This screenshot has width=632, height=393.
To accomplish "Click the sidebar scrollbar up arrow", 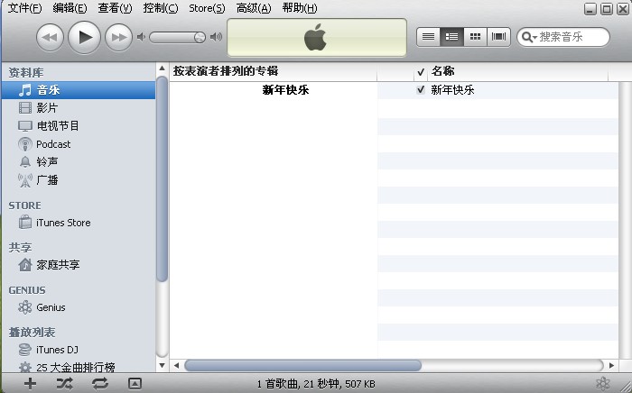I will point(162,69).
